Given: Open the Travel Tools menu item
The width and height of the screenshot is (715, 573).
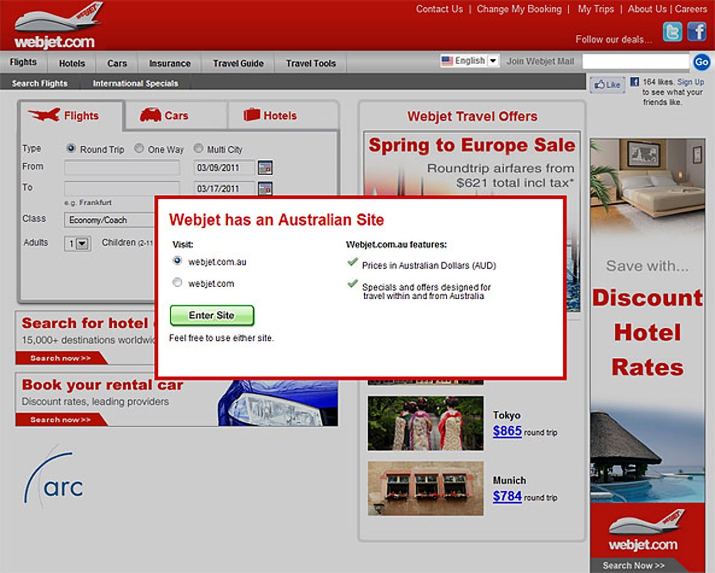Looking at the screenshot, I should (311, 63).
